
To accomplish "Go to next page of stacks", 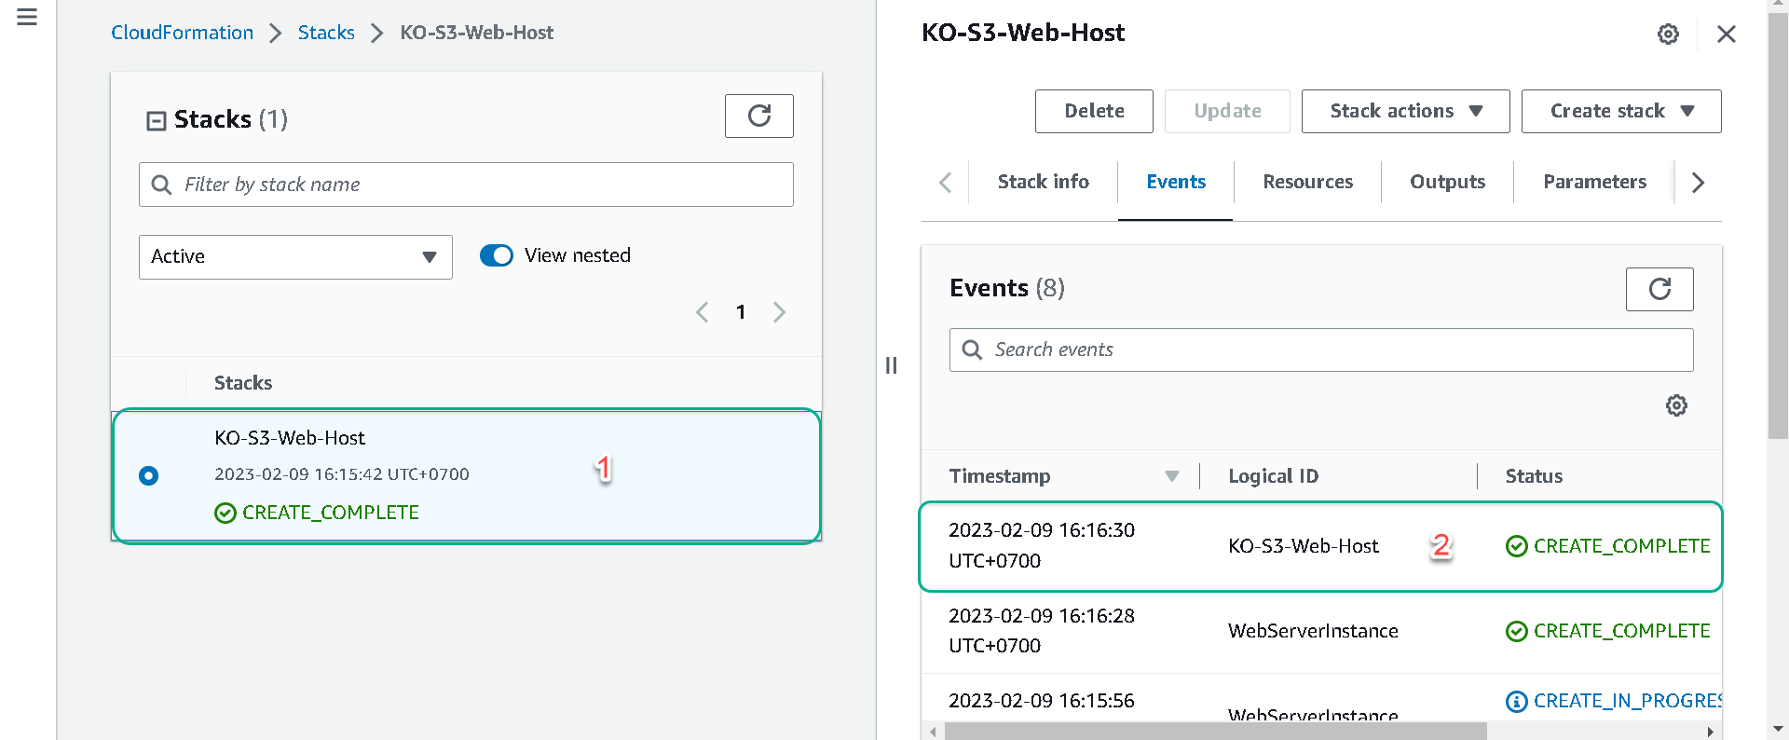I will [779, 312].
